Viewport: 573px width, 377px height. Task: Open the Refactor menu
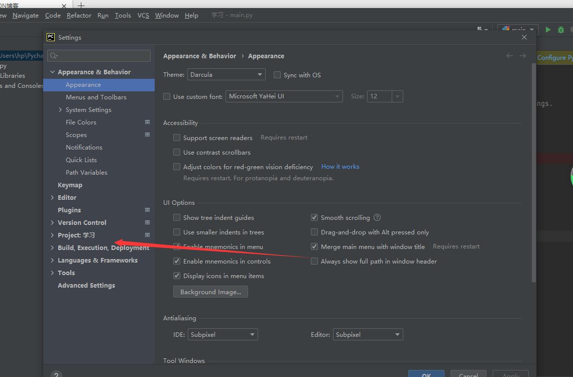pyautogui.click(x=79, y=15)
